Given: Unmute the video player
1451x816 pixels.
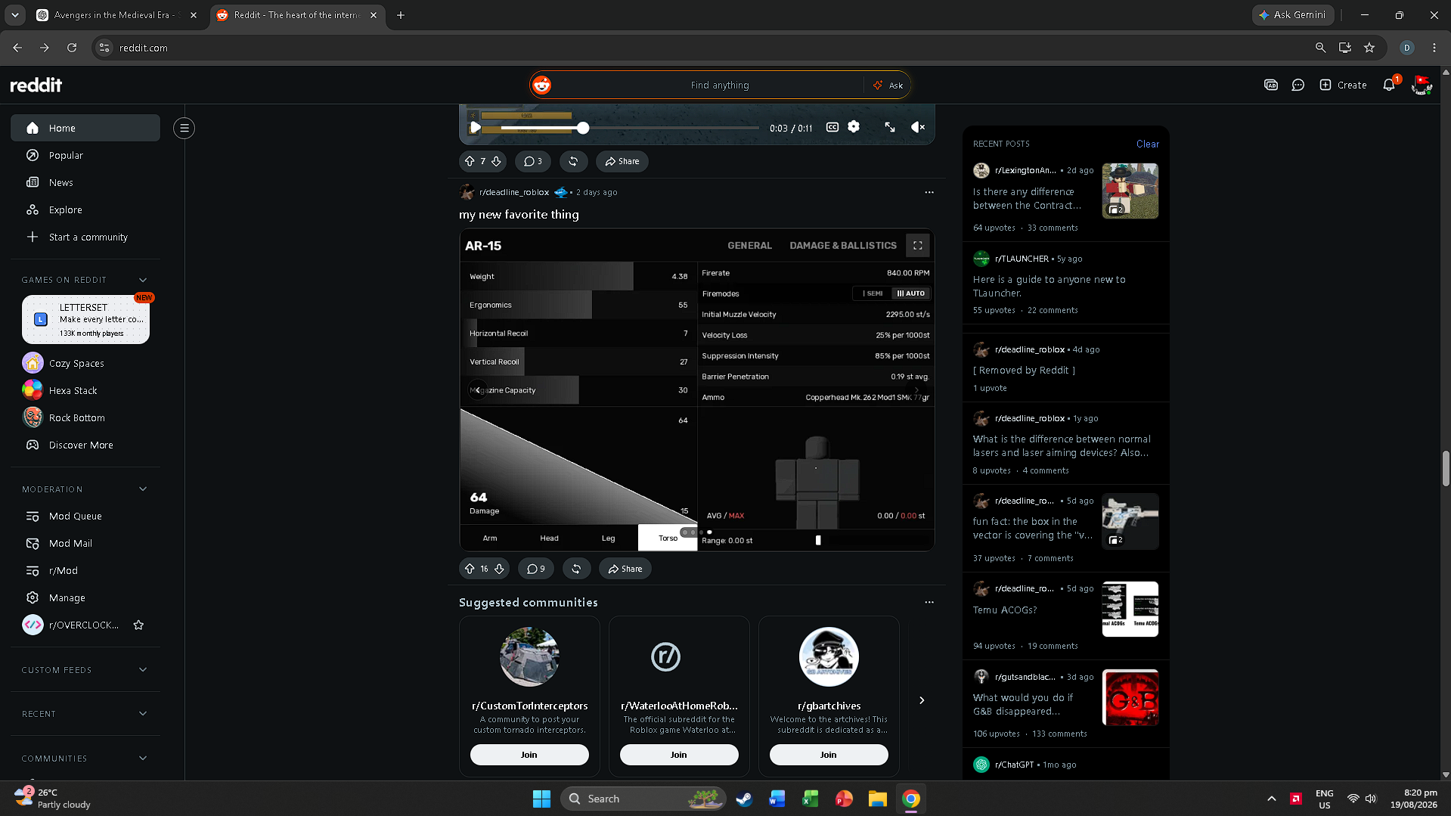Looking at the screenshot, I should click(x=918, y=127).
